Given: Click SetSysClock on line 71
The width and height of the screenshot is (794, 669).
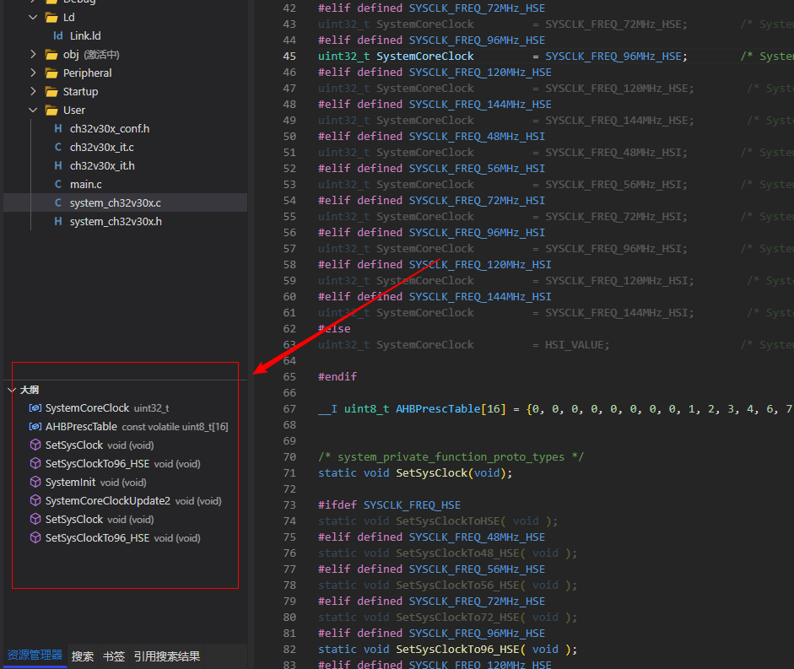Looking at the screenshot, I should (431, 473).
